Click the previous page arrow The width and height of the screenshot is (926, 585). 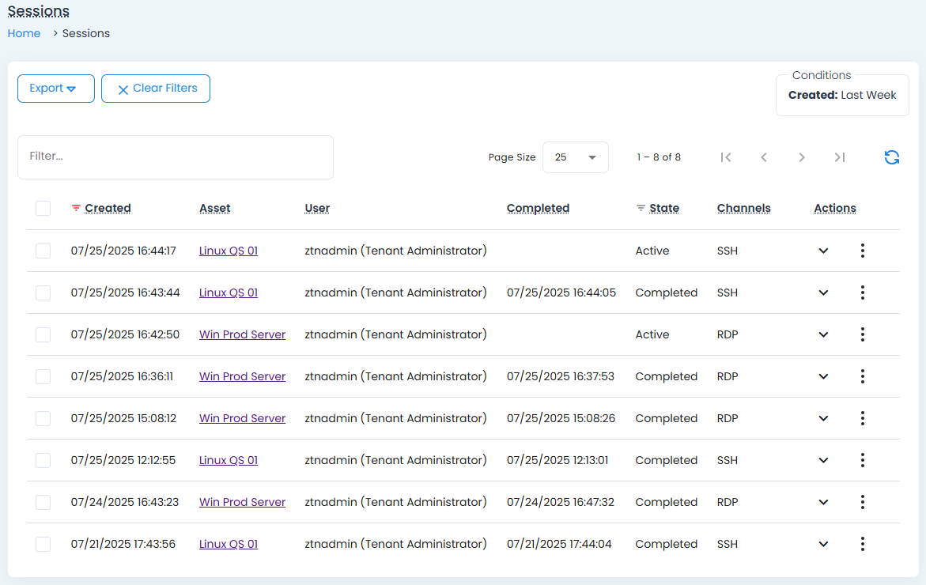764,157
